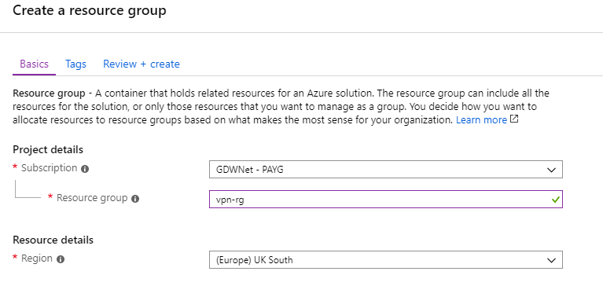This screenshot has width=603, height=308.
Task: Expand the Subscription dropdown chevron
Action: click(x=551, y=170)
